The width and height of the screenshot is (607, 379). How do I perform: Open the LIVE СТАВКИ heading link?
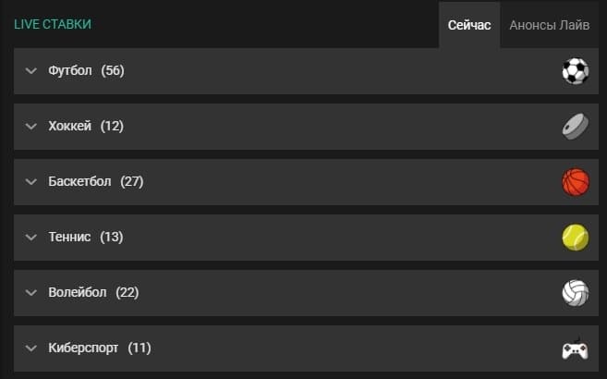click(x=53, y=24)
